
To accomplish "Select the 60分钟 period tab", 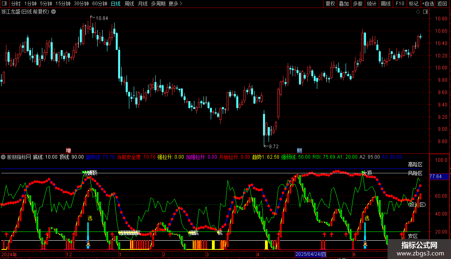I will point(100,4).
